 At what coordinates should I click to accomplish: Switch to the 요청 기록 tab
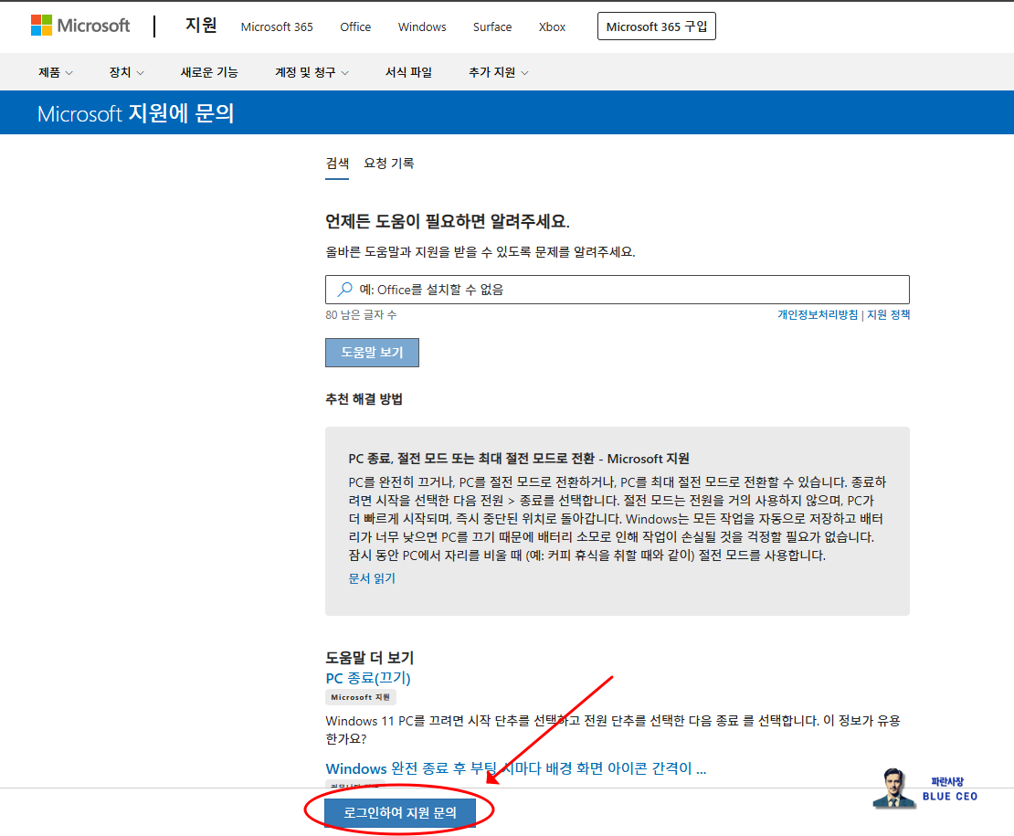click(x=388, y=164)
